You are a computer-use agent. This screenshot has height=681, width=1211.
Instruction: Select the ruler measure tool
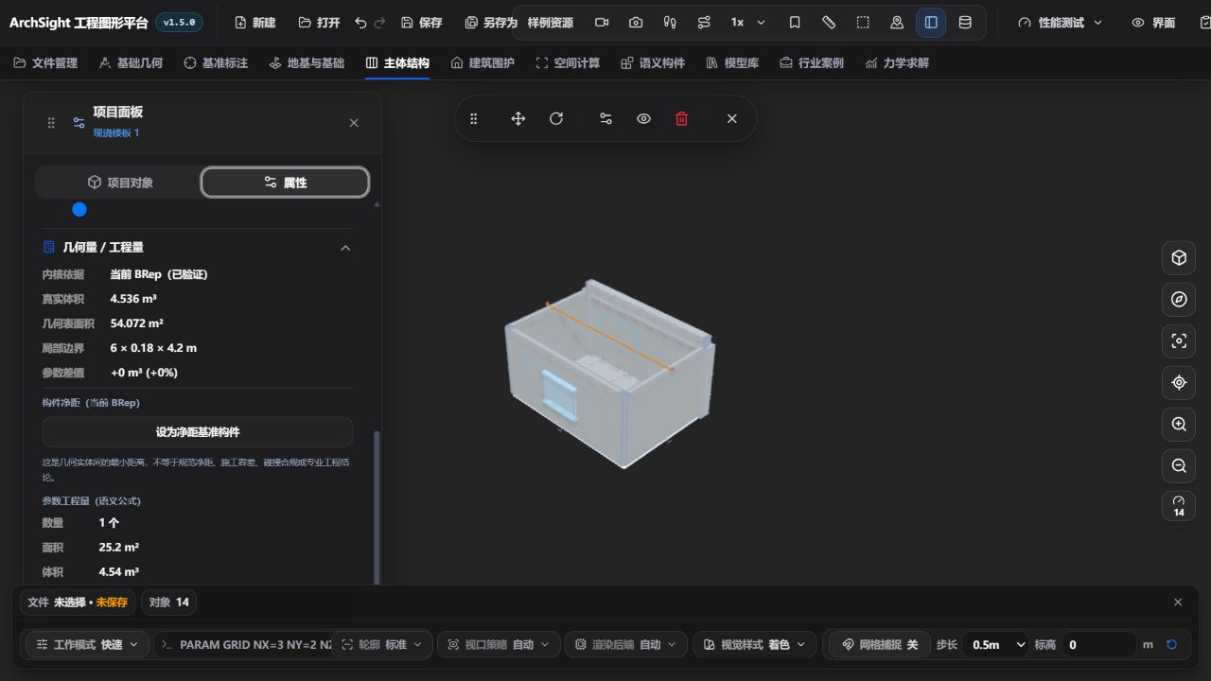coord(829,23)
